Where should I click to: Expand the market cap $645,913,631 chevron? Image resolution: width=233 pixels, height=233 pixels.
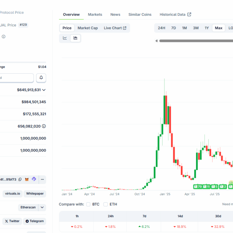44,90
